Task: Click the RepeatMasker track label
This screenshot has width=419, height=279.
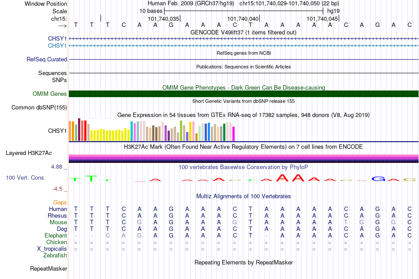Action: tap(49, 268)
